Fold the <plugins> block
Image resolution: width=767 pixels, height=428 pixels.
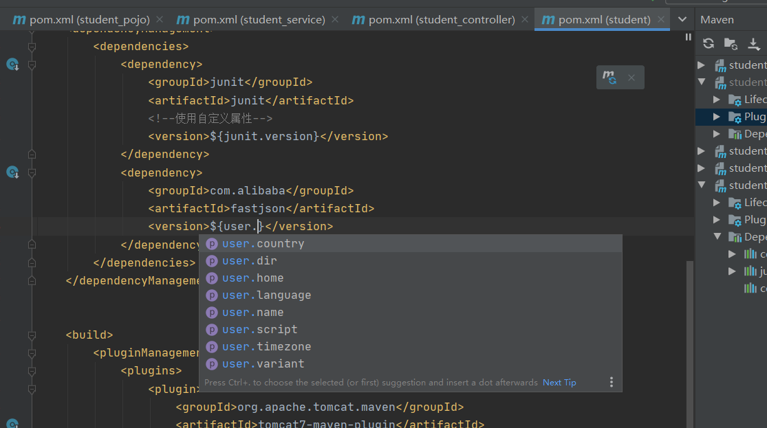pyautogui.click(x=32, y=372)
